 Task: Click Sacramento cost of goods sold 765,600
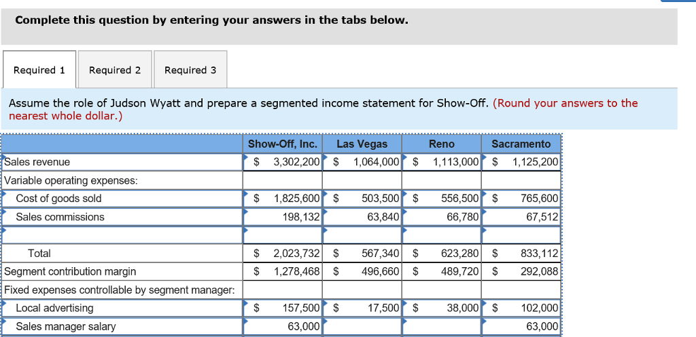pos(521,199)
